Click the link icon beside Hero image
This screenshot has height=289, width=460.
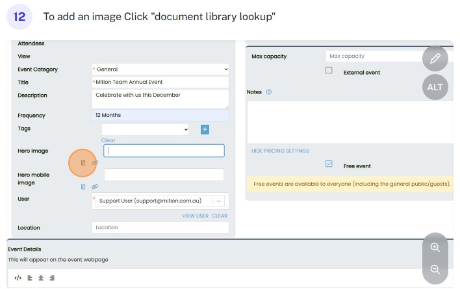(x=95, y=162)
